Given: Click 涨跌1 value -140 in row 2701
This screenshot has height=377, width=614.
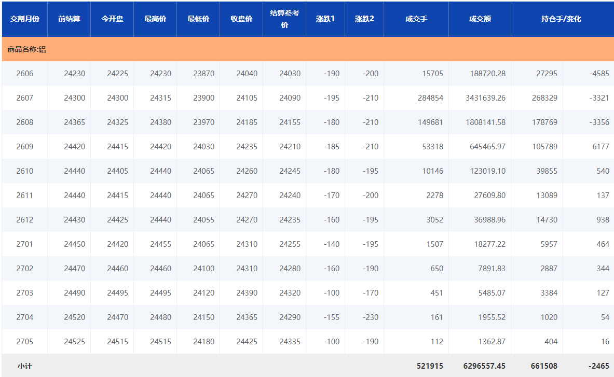Looking at the screenshot, I should (332, 244).
